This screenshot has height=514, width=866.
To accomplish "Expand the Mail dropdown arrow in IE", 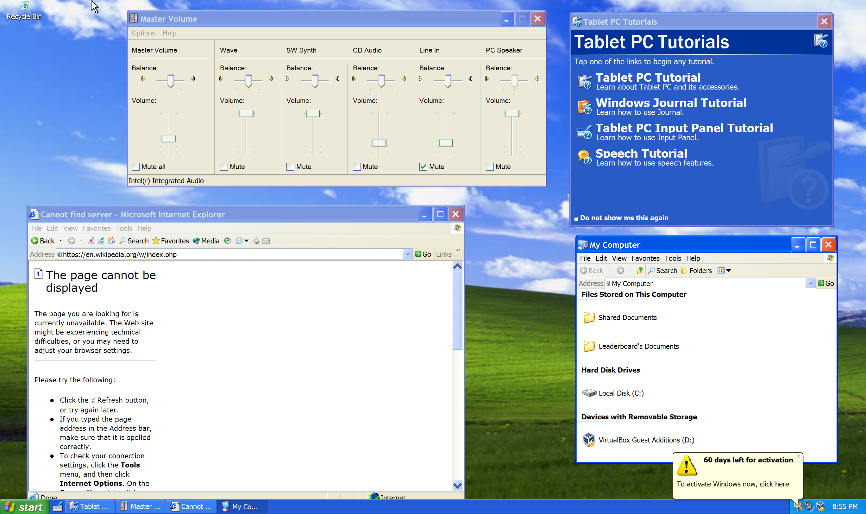I will (x=246, y=241).
